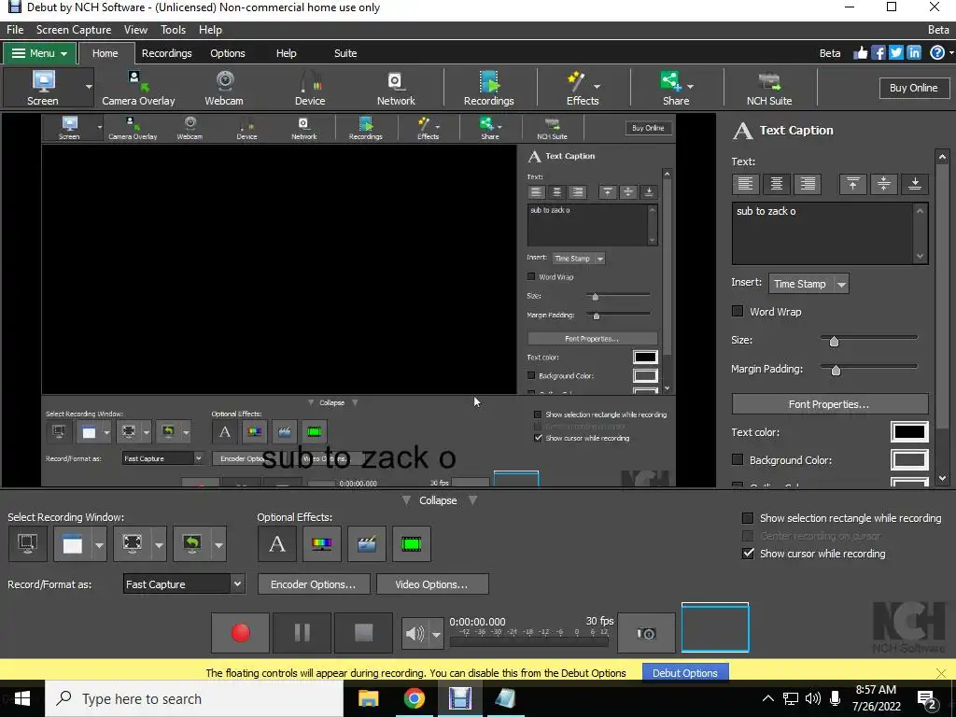Viewport: 956px width, 717px height.
Task: Open the View menu
Action: [135, 29]
